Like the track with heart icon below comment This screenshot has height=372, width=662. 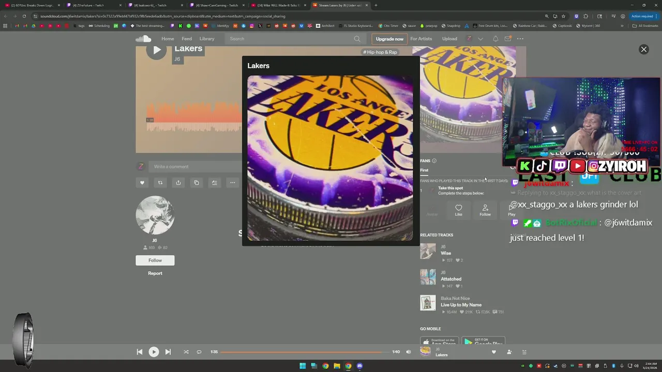tap(142, 182)
